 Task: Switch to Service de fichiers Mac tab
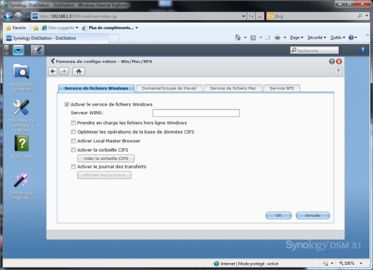233,88
